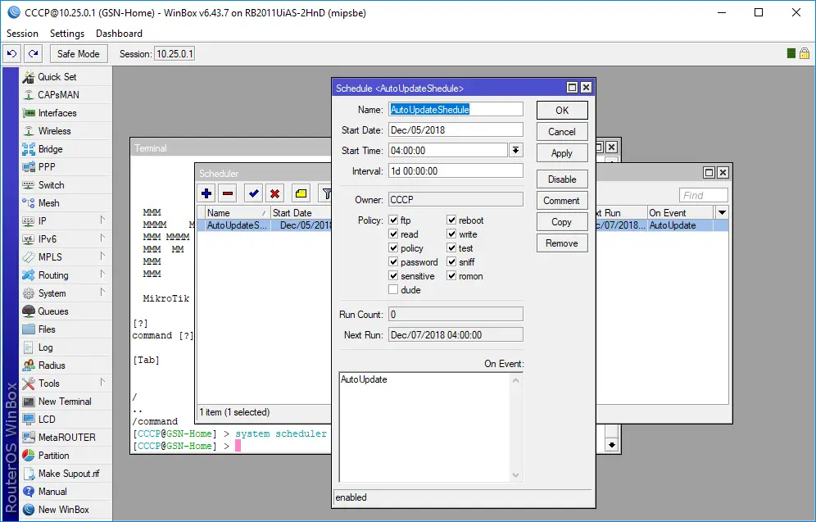Click the Find box in Scheduler window
The image size is (816, 522).
click(704, 195)
